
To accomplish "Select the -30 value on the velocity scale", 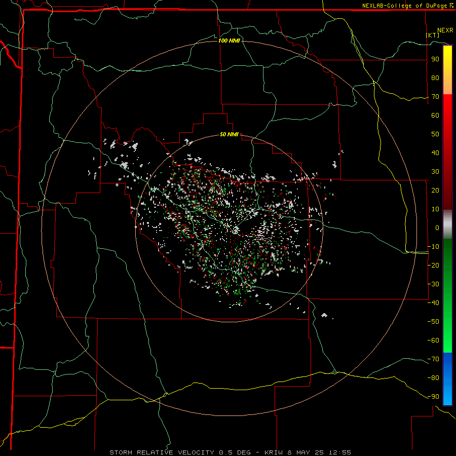I will tap(433, 284).
